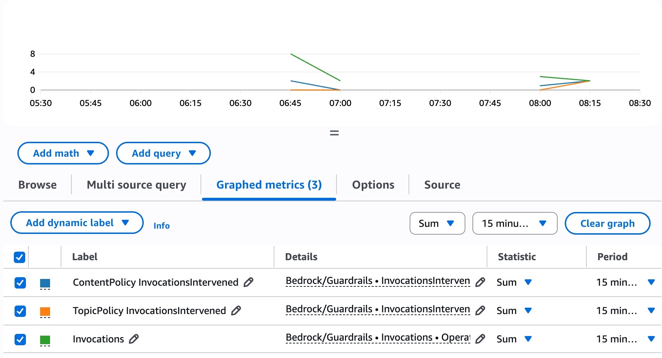Image resolution: width=662 pixels, height=358 pixels.
Task: Open the Add math dropdown
Action: pyautogui.click(x=63, y=153)
